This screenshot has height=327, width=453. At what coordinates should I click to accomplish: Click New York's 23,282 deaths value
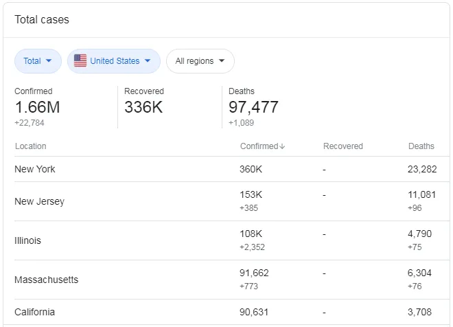point(422,169)
